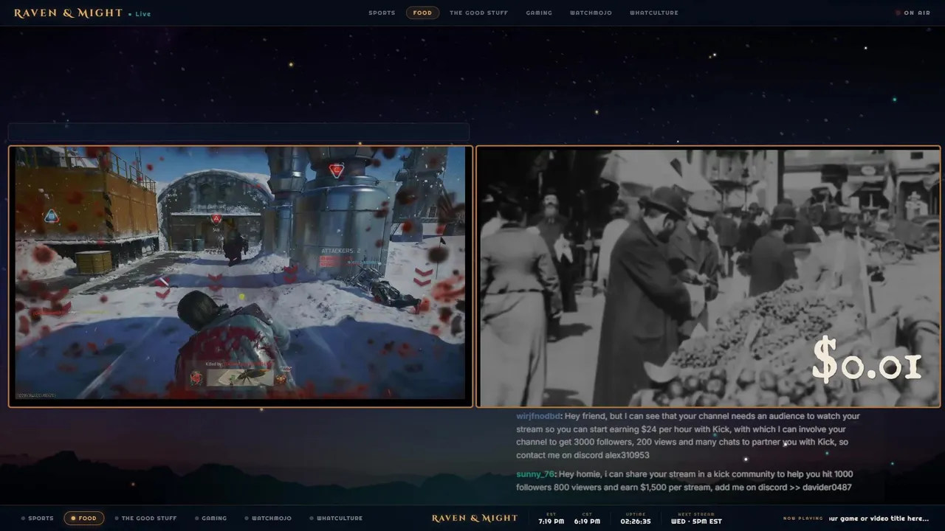Click the chat text 'discord >> davider0487'

(x=805, y=487)
